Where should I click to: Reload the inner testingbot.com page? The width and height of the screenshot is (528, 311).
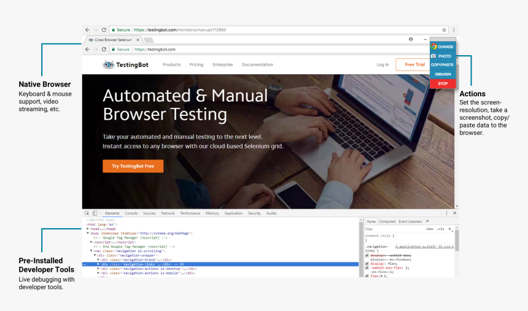coord(104,49)
